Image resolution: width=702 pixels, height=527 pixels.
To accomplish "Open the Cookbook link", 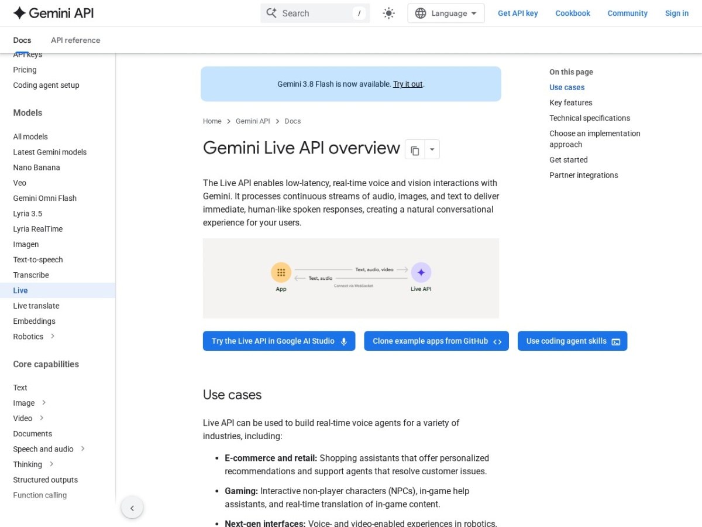I will tap(573, 13).
